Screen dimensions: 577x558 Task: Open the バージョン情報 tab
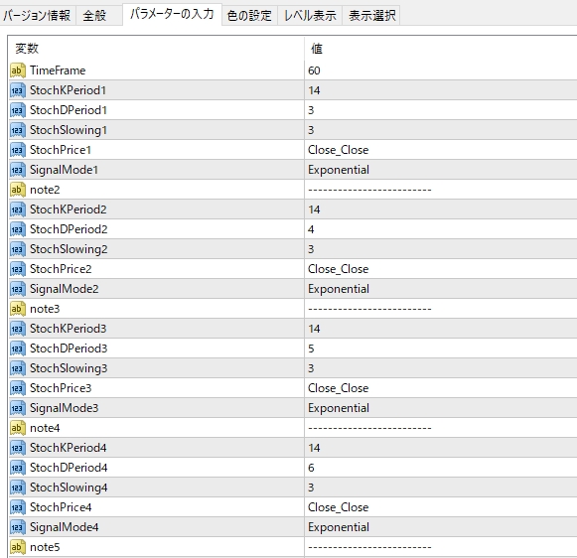(37, 16)
